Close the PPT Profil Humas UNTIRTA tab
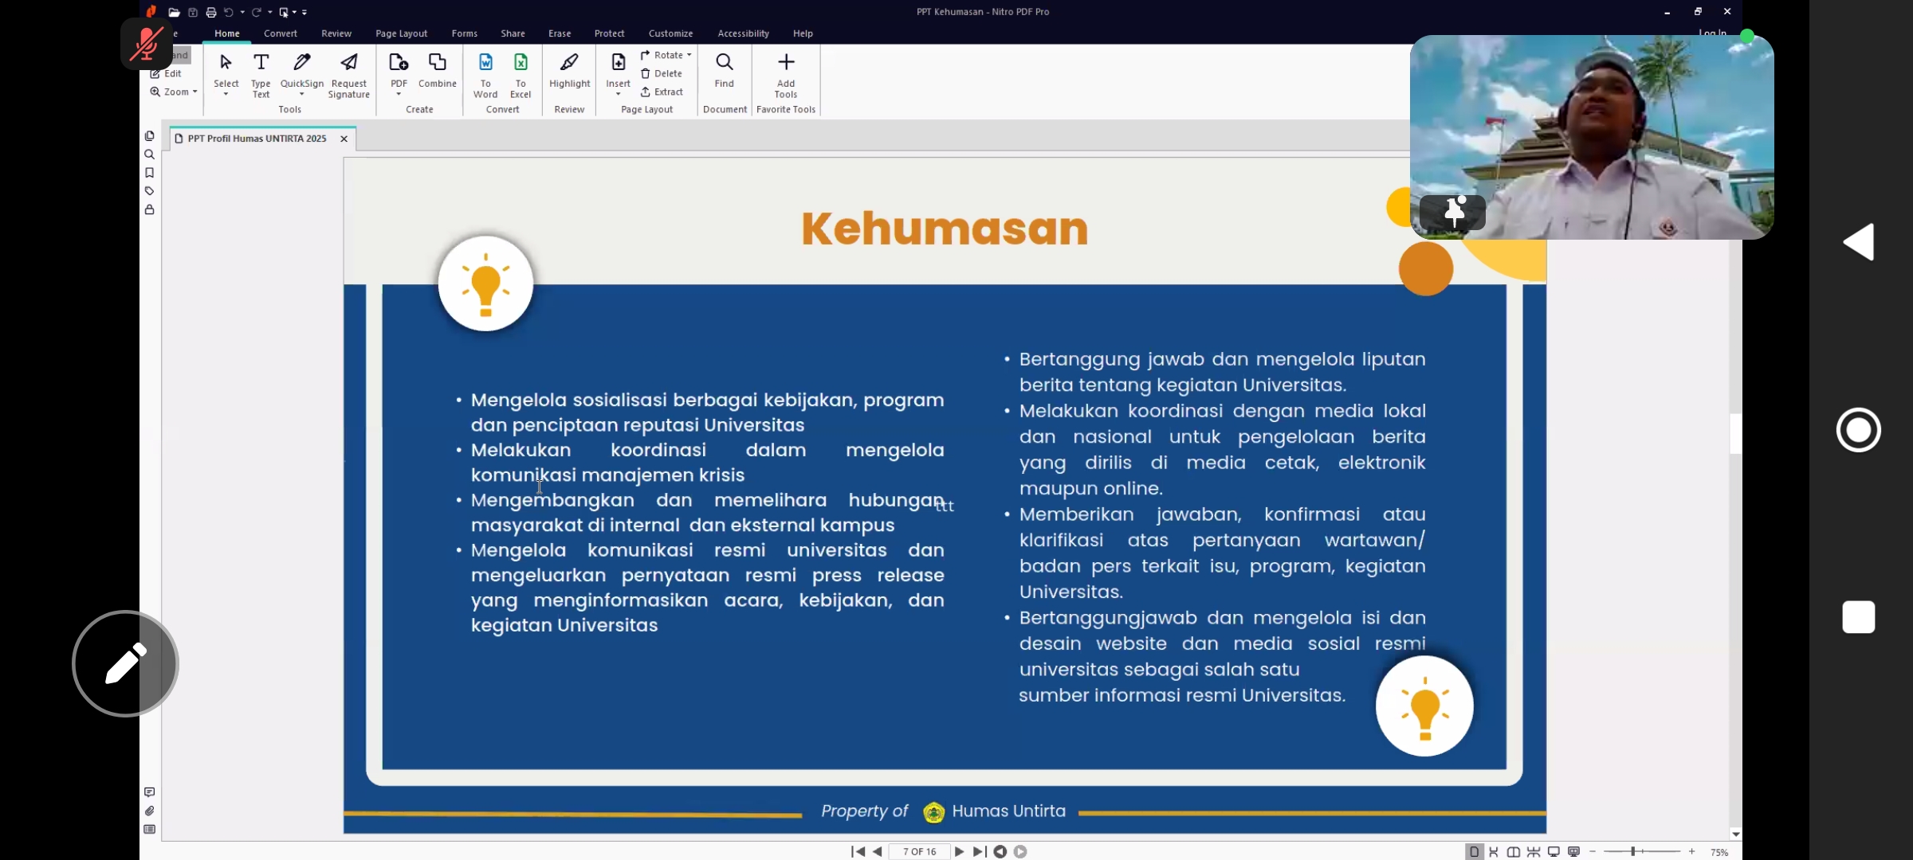The width and height of the screenshot is (1913, 860). pyautogui.click(x=344, y=139)
